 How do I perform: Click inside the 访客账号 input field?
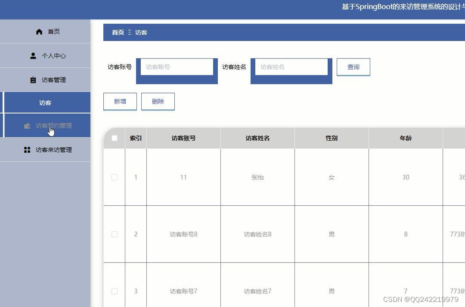point(177,67)
